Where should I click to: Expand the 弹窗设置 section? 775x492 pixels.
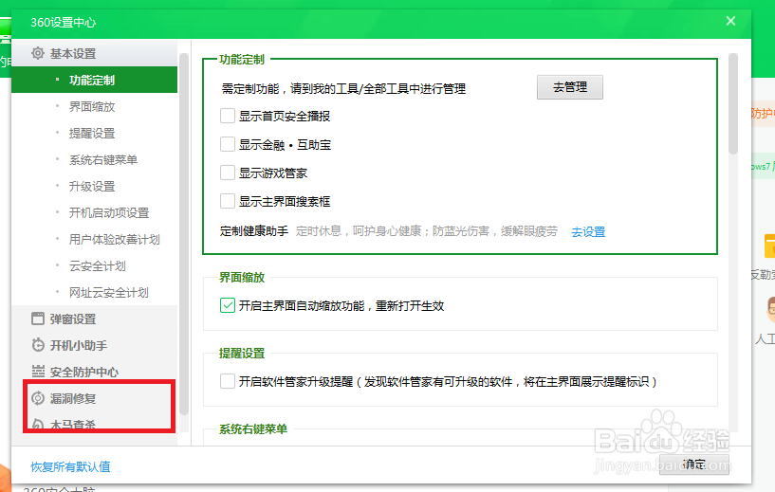[x=95, y=319]
